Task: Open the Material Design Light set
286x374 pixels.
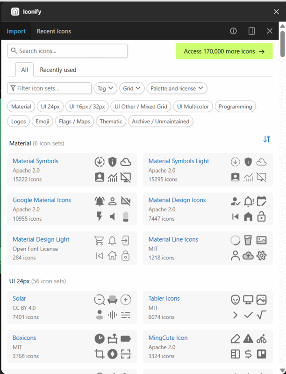Action: (41, 239)
